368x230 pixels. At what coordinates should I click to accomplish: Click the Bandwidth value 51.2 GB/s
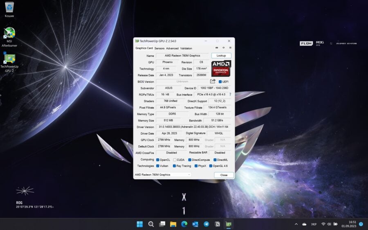[x=217, y=120]
